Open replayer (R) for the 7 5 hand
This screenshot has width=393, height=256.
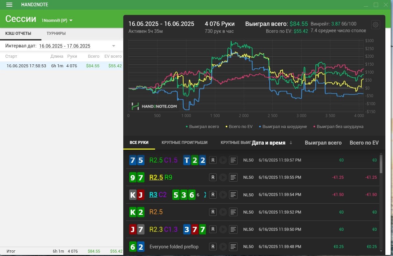pyautogui.click(x=213, y=160)
